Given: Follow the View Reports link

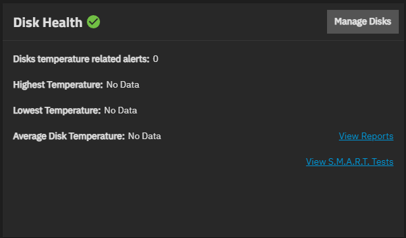Looking at the screenshot, I should pyautogui.click(x=366, y=136).
